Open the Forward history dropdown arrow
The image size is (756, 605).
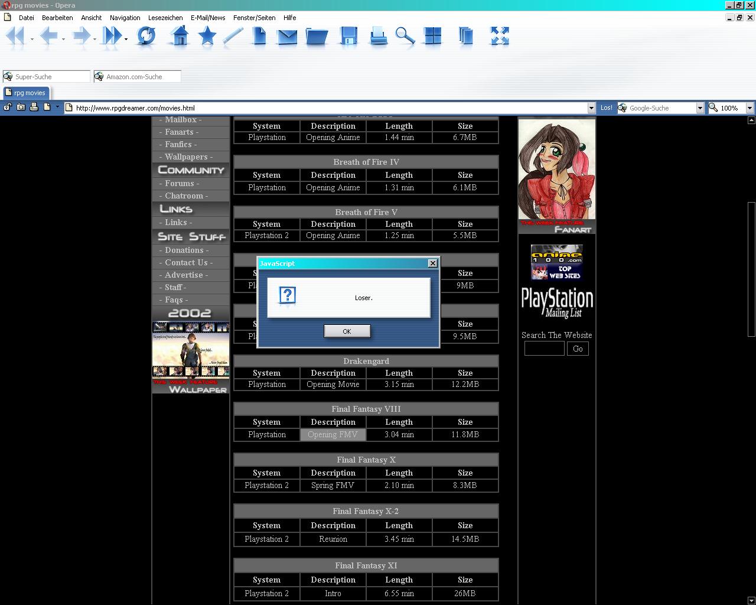(94, 40)
